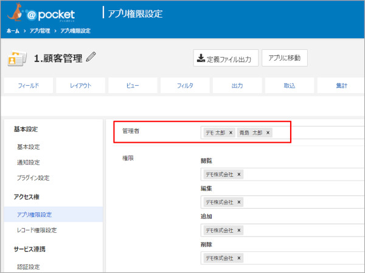The image size is (365, 273).
Task: Click the 削除 permission input field
Action: [x=283, y=258]
